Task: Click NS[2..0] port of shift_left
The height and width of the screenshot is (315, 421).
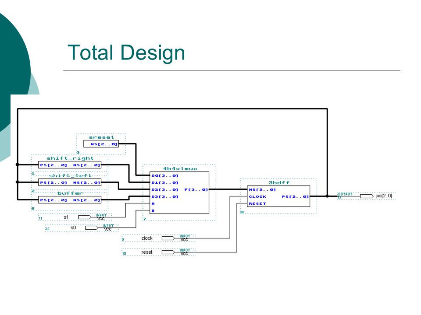Action: point(87,183)
